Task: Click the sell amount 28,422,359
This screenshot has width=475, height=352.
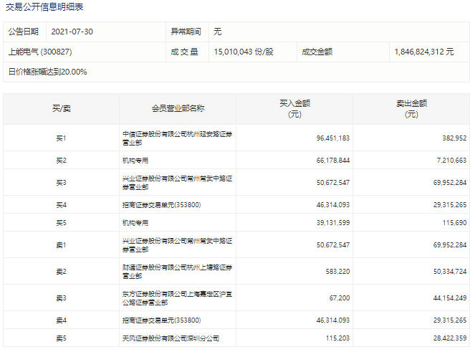Action: coord(448,338)
